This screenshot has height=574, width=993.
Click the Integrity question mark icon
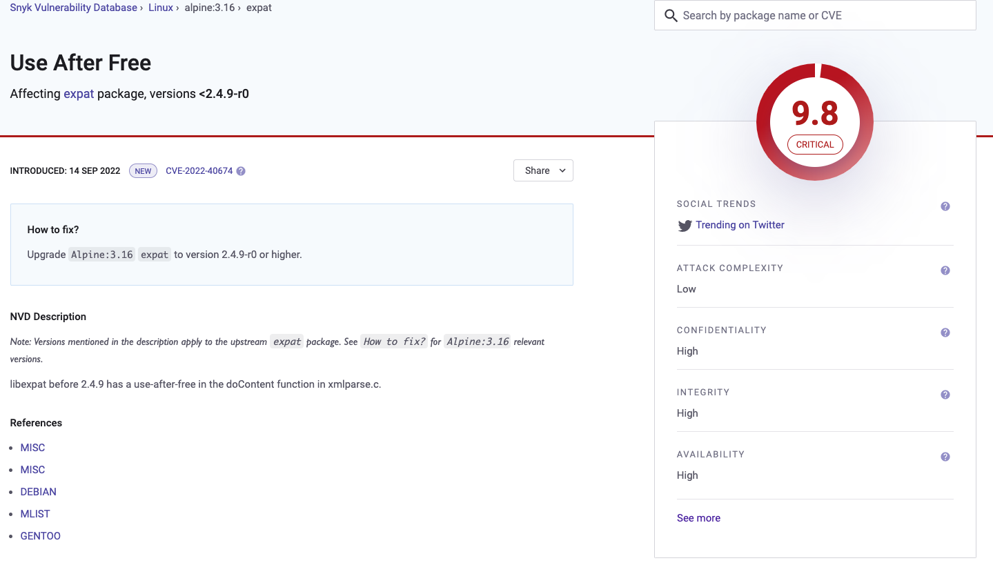945,394
